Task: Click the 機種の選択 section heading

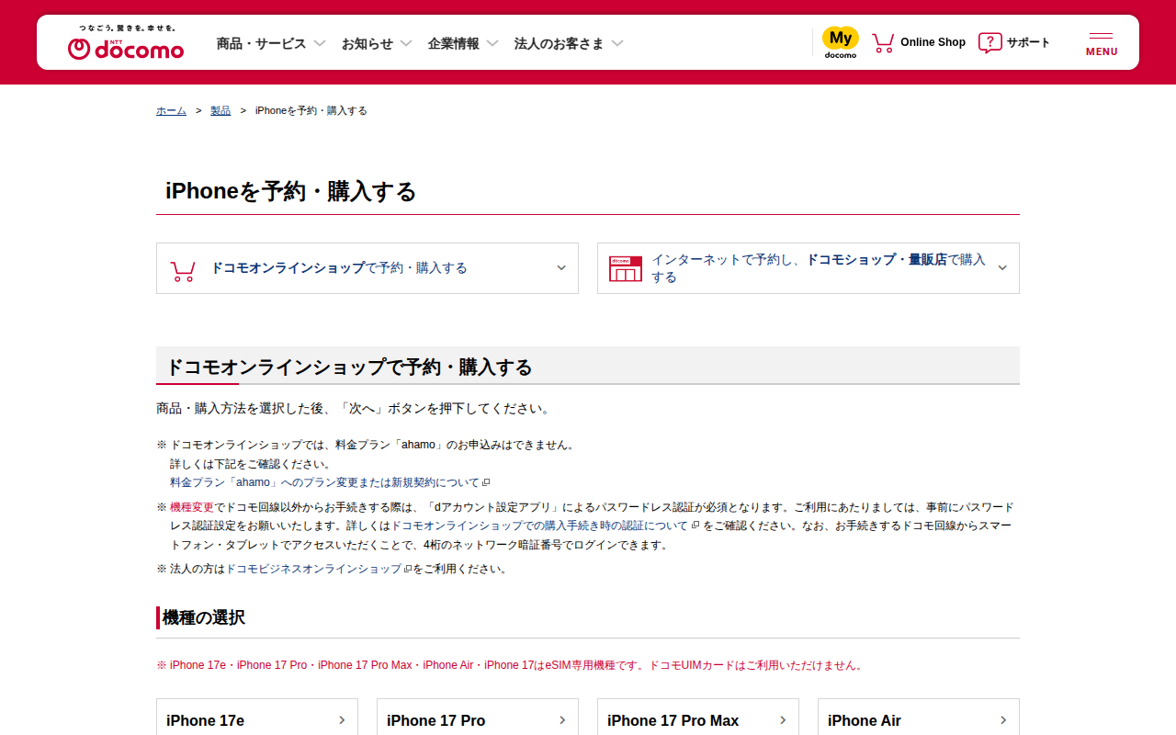Action: pyautogui.click(x=204, y=617)
